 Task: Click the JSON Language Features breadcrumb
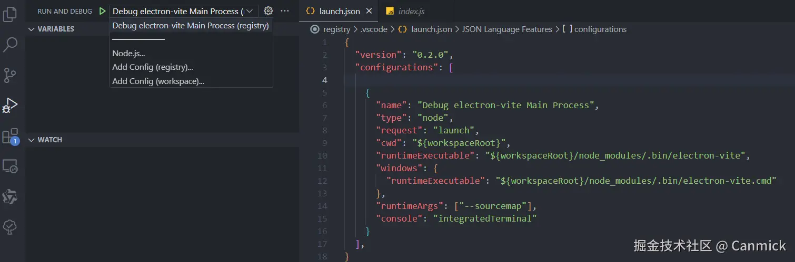pyautogui.click(x=507, y=29)
